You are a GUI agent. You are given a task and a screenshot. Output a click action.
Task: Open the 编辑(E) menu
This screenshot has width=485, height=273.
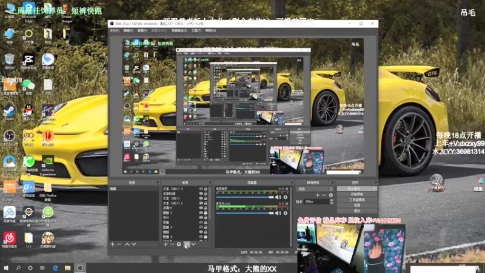[x=129, y=31]
